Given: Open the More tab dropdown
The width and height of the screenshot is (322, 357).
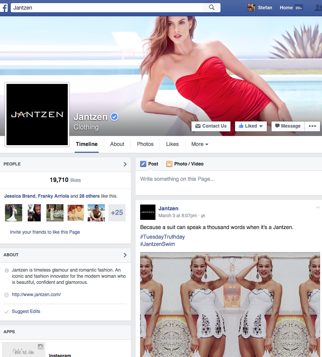Looking at the screenshot, I should coord(200,144).
